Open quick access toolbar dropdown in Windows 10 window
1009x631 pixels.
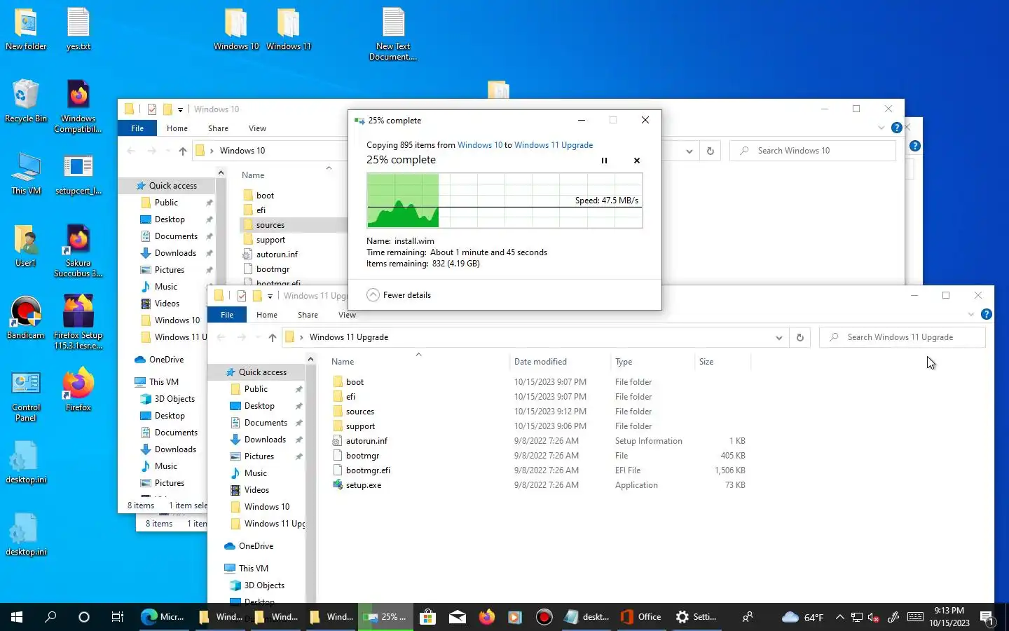click(x=180, y=109)
